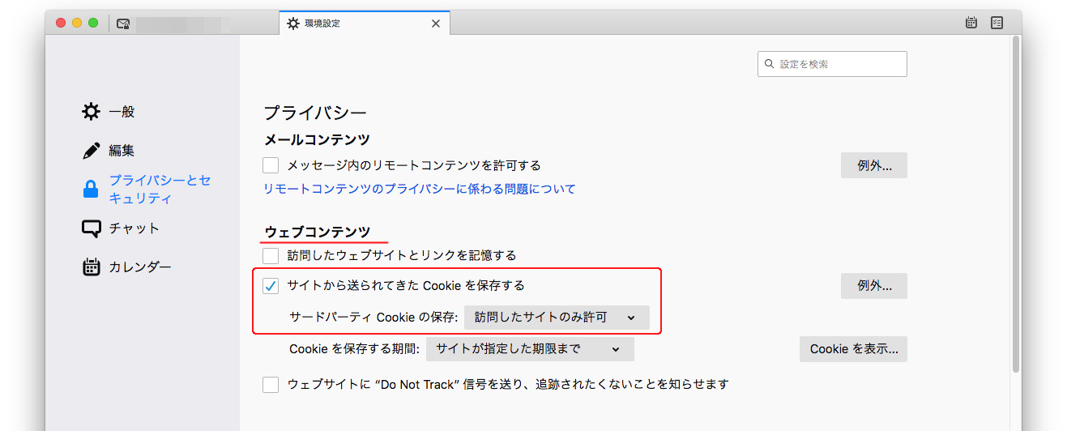Open Cookie を保存する期間 dropdown
Screen dimensions: 1067x431
coord(530,349)
